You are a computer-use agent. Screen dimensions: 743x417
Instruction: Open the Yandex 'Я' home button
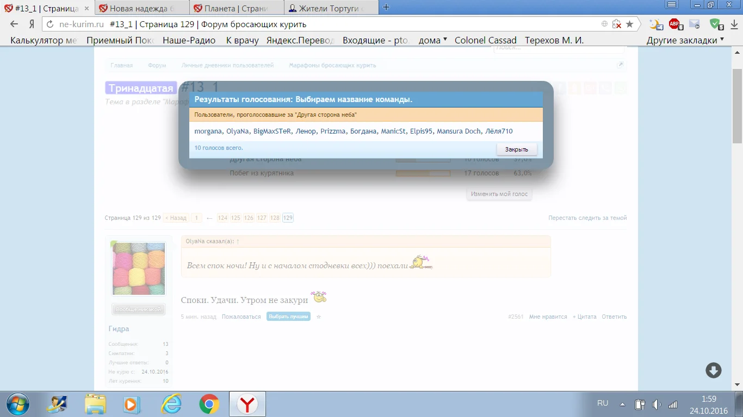point(32,24)
